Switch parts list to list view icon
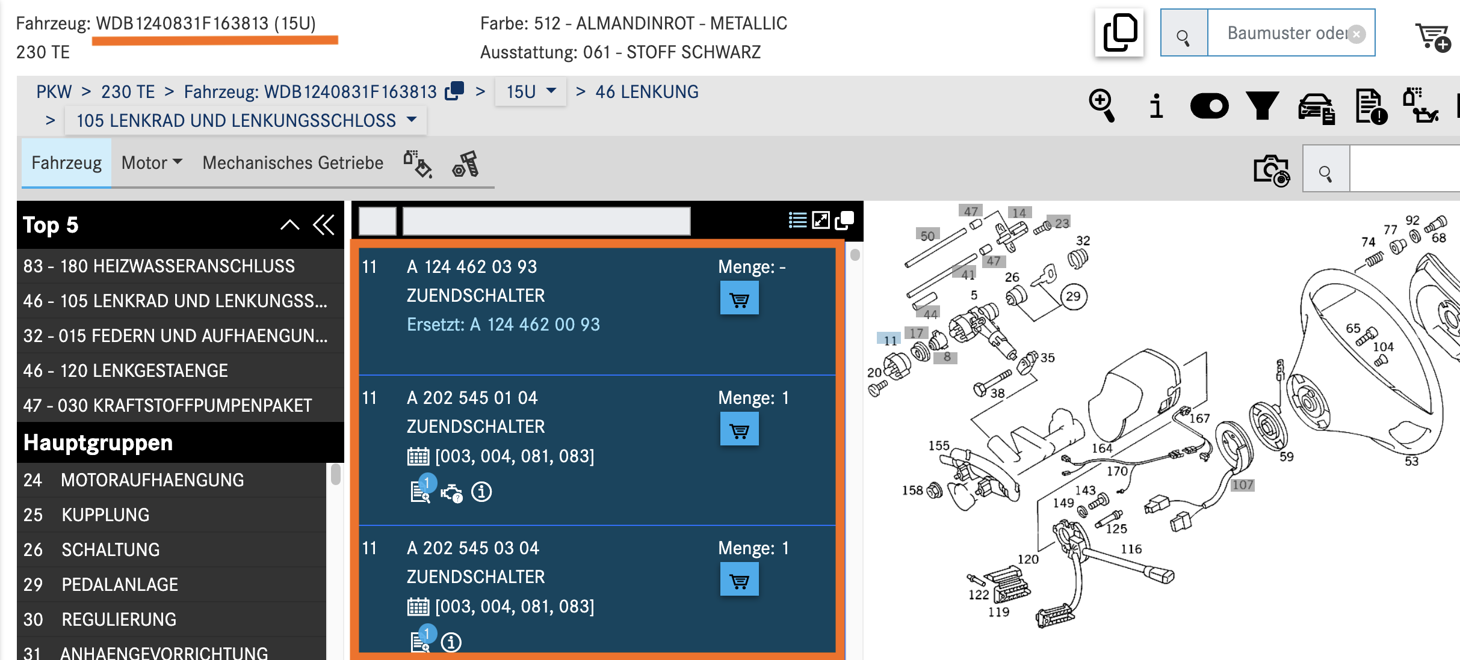The image size is (1460, 660). click(x=797, y=220)
